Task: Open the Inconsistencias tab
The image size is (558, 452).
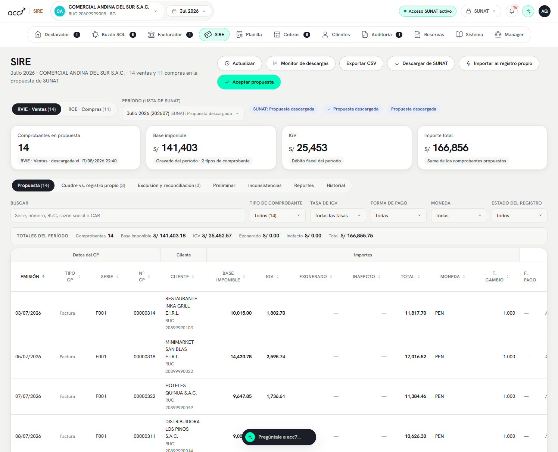Action: click(x=265, y=186)
